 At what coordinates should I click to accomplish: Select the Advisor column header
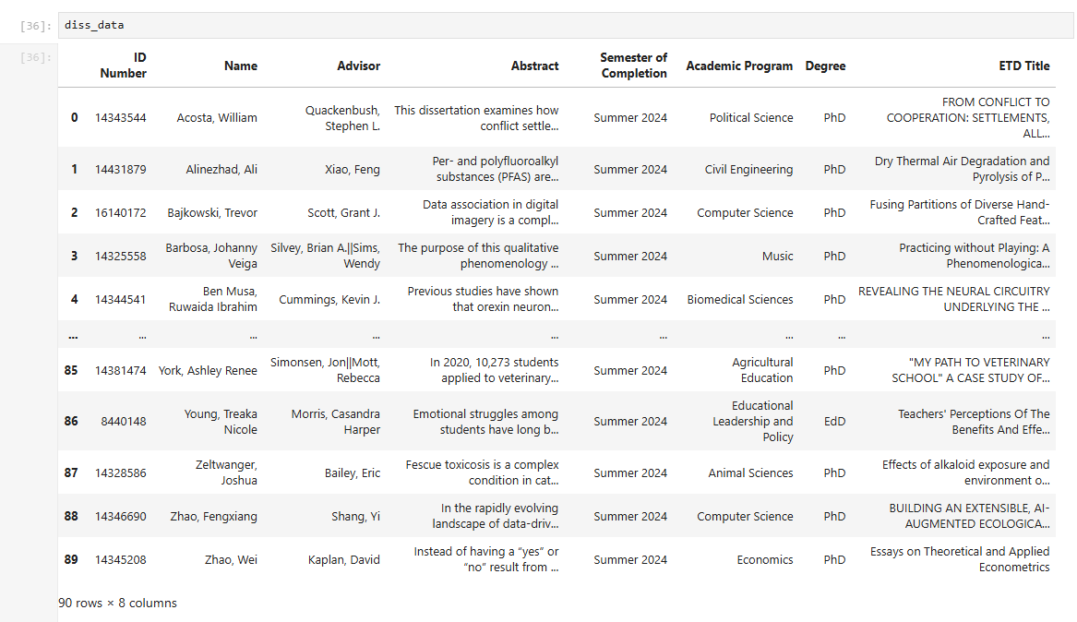point(359,66)
